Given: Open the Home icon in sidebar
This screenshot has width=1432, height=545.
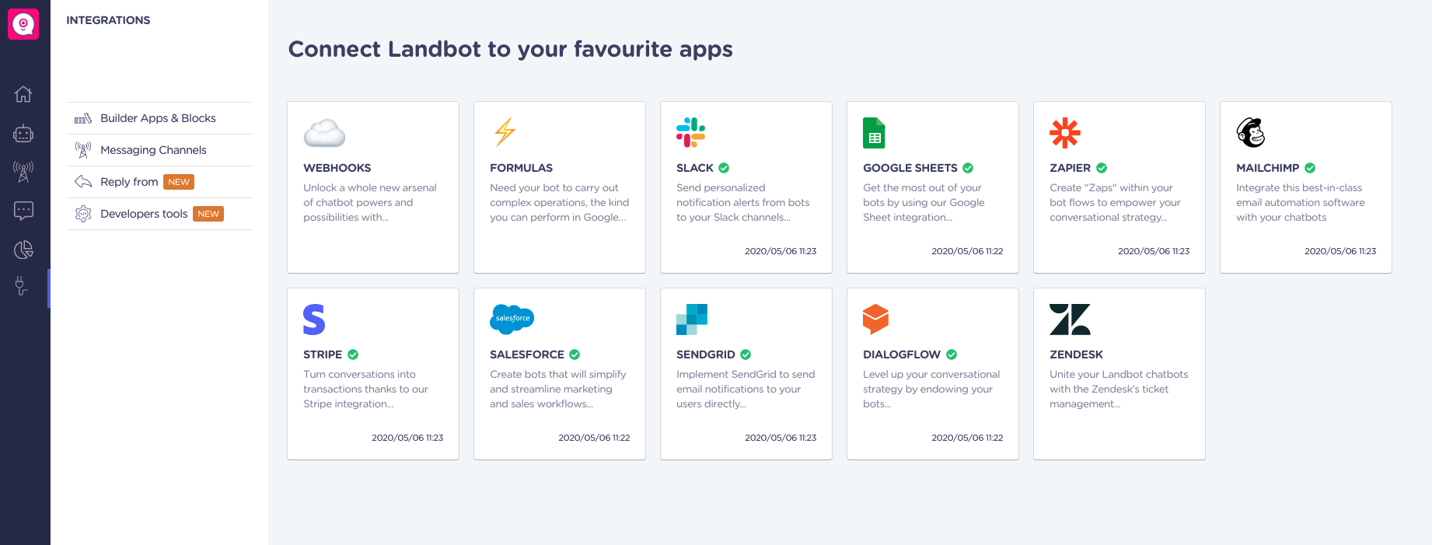Looking at the screenshot, I should click(23, 94).
